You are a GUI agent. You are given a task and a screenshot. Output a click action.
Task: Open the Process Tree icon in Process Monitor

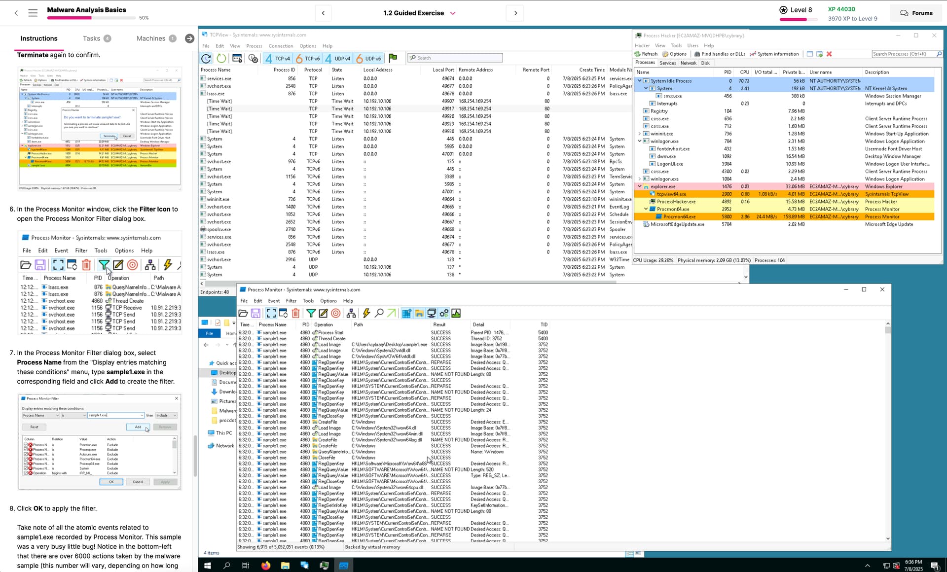click(x=351, y=313)
